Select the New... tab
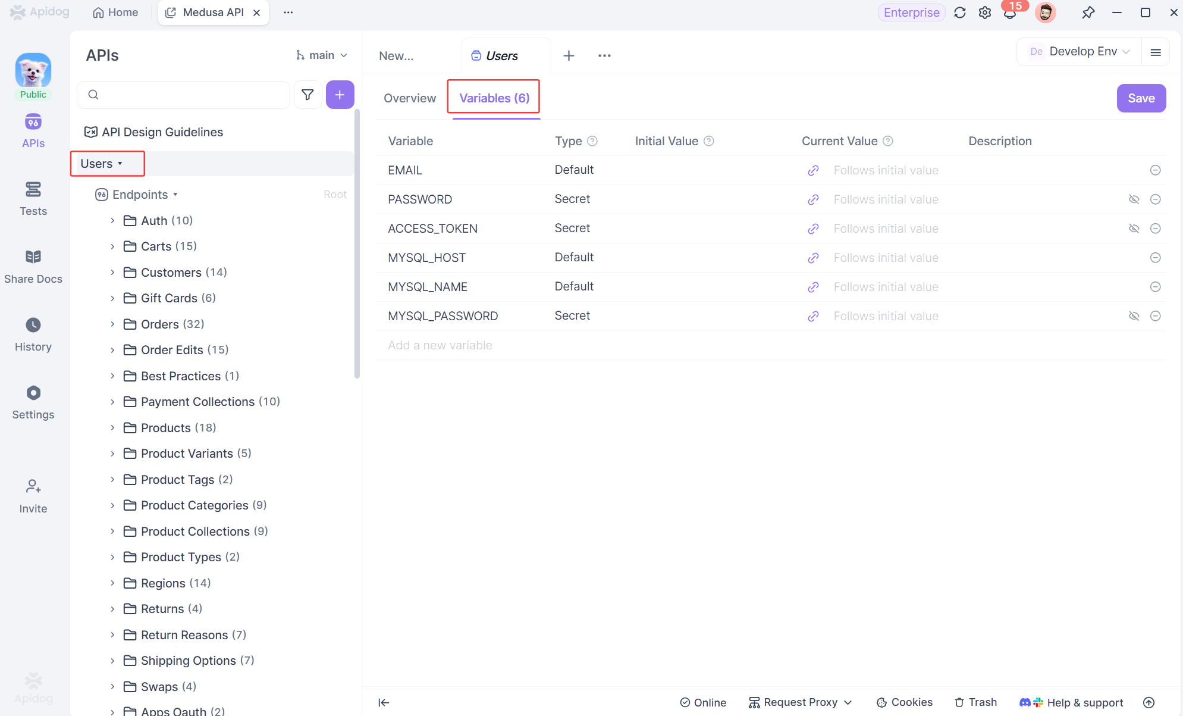 [396, 56]
